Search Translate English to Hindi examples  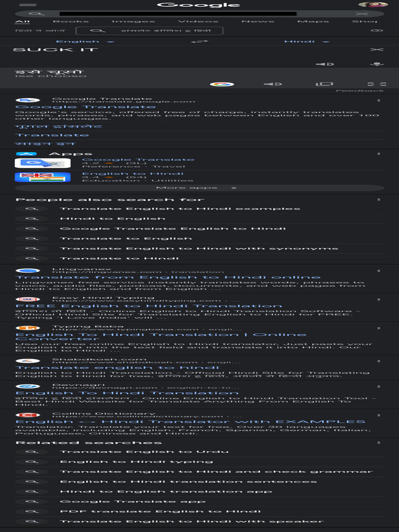[x=199, y=209]
